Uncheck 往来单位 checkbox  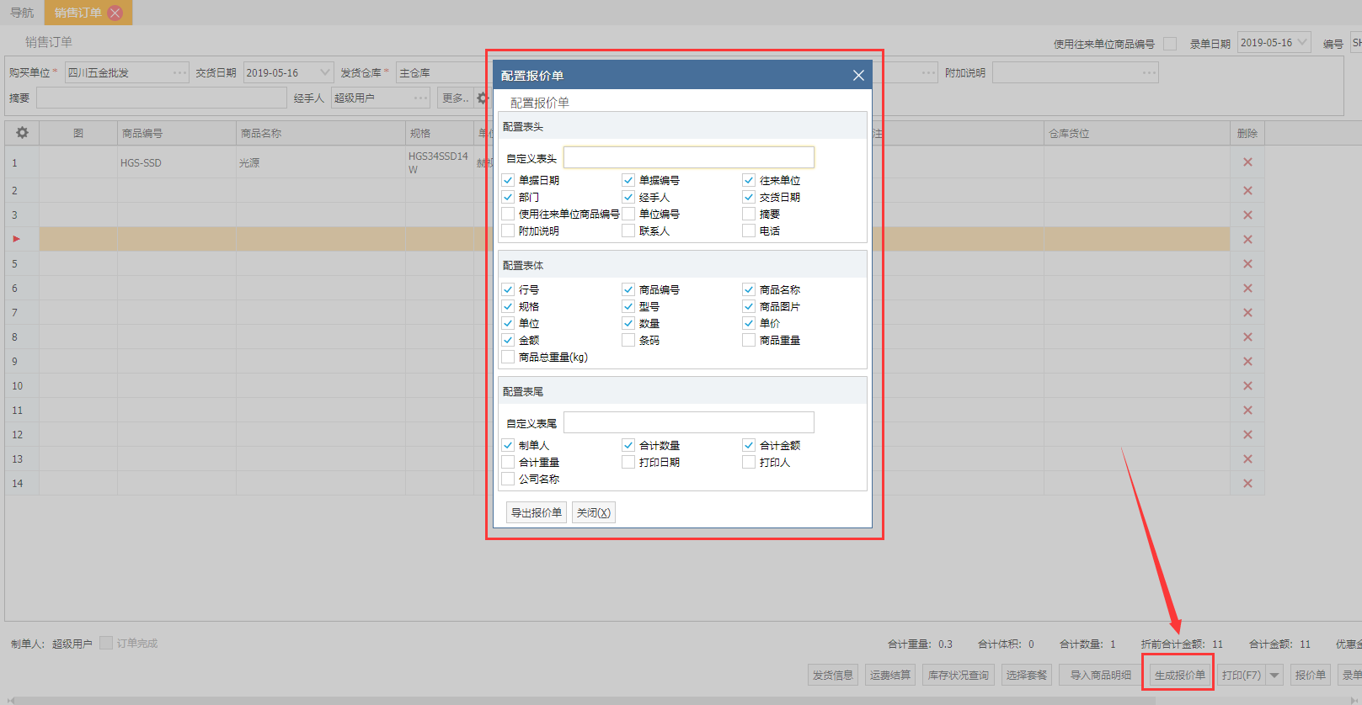pos(749,180)
